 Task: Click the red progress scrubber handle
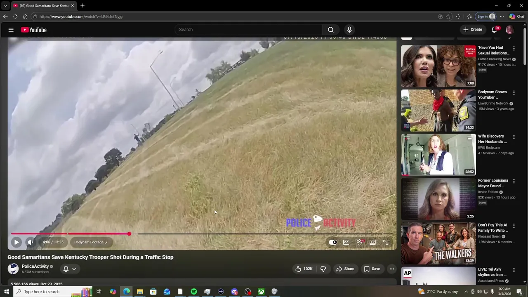click(x=129, y=234)
